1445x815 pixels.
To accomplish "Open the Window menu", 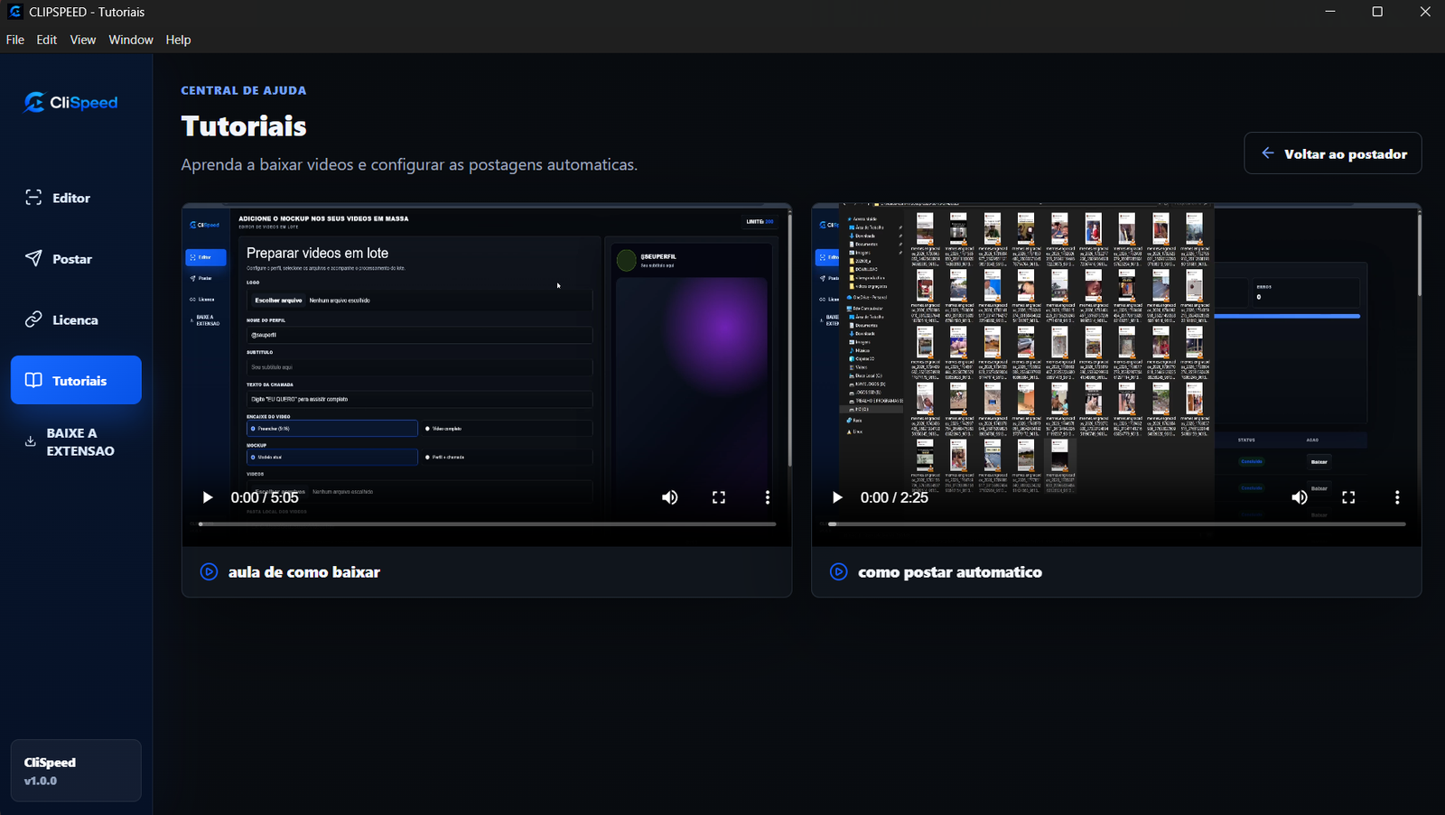I will click(131, 40).
